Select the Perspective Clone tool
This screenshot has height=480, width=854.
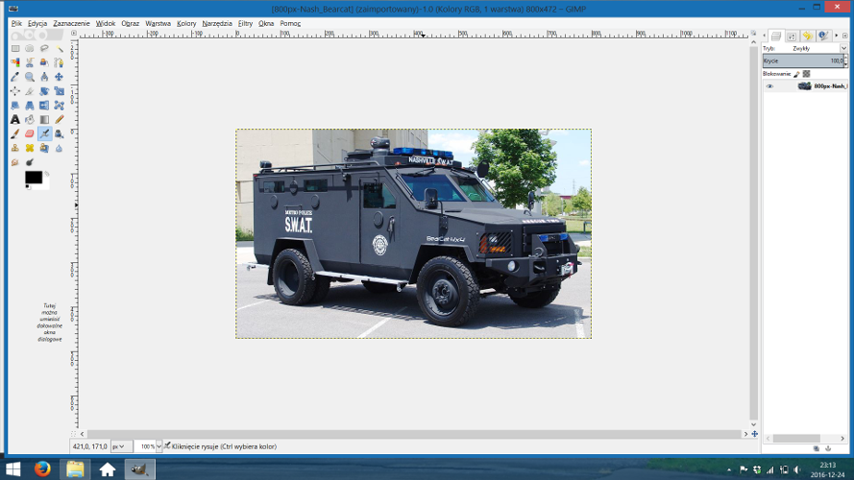tap(44, 148)
